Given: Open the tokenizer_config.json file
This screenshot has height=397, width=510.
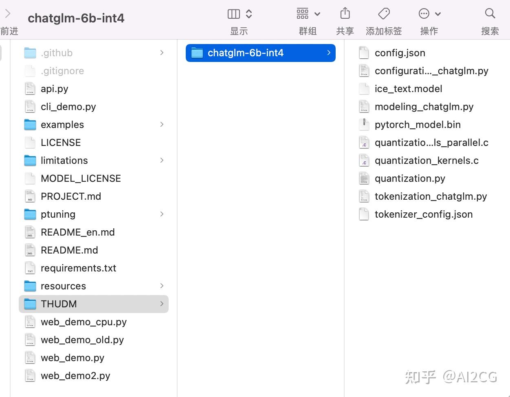Looking at the screenshot, I should [424, 214].
